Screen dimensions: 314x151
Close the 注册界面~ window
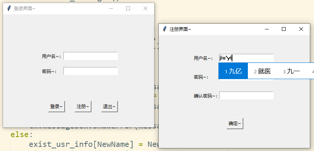[x=301, y=29]
